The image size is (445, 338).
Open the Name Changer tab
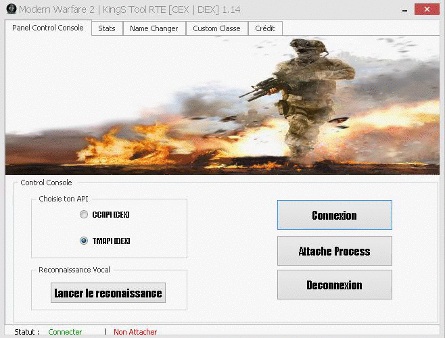tap(154, 28)
